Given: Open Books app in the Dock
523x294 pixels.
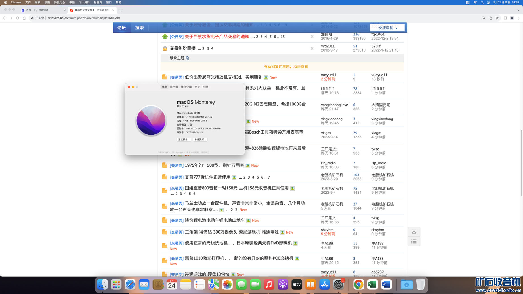Looking at the screenshot, I should (311, 284).
